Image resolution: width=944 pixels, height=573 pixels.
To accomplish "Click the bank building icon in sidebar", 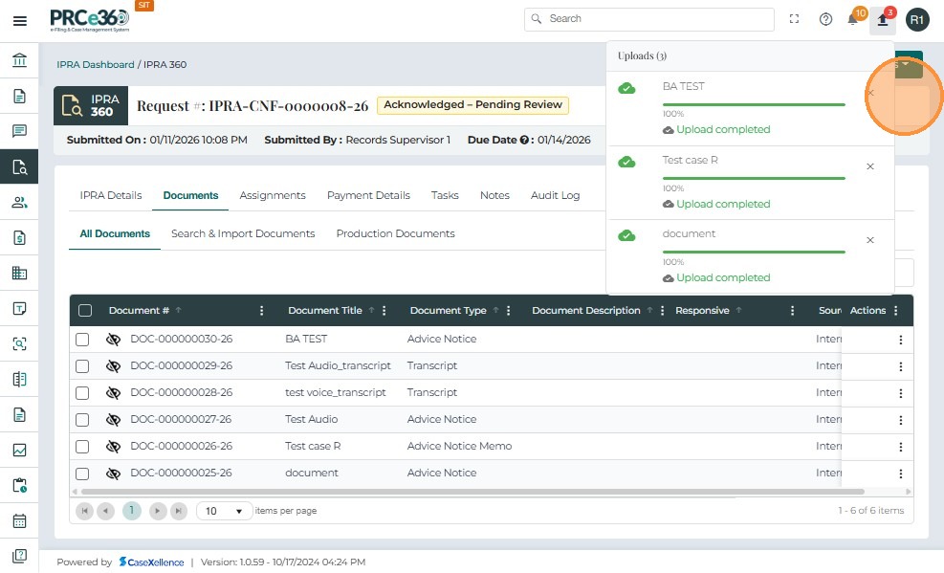I will click(x=19, y=61).
